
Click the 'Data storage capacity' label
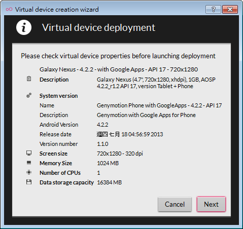pyautogui.click(x=66, y=182)
